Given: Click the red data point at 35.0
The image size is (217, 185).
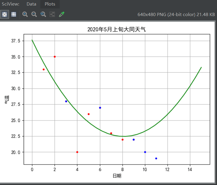Looking at the screenshot, I should [x=55, y=57].
